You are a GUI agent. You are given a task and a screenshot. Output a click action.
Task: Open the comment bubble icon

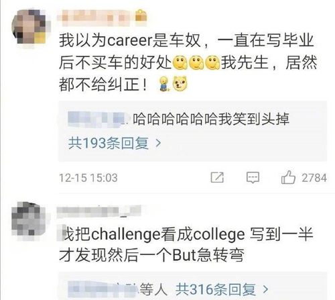[x=253, y=178]
